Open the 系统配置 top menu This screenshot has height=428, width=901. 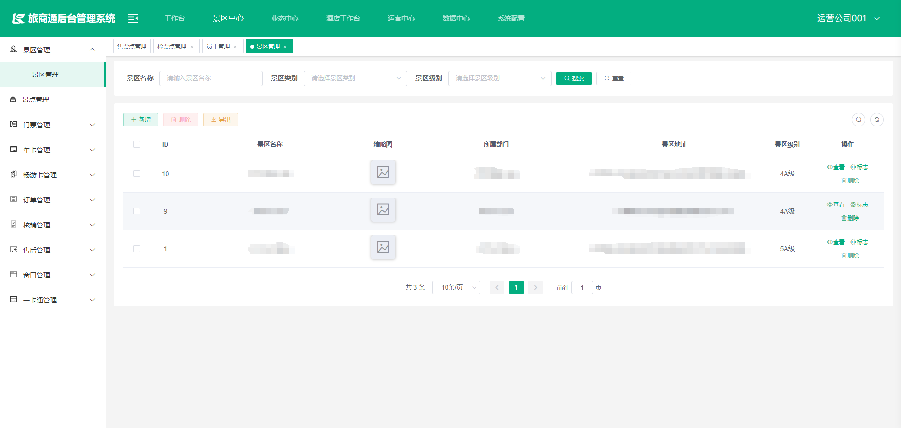tap(511, 18)
